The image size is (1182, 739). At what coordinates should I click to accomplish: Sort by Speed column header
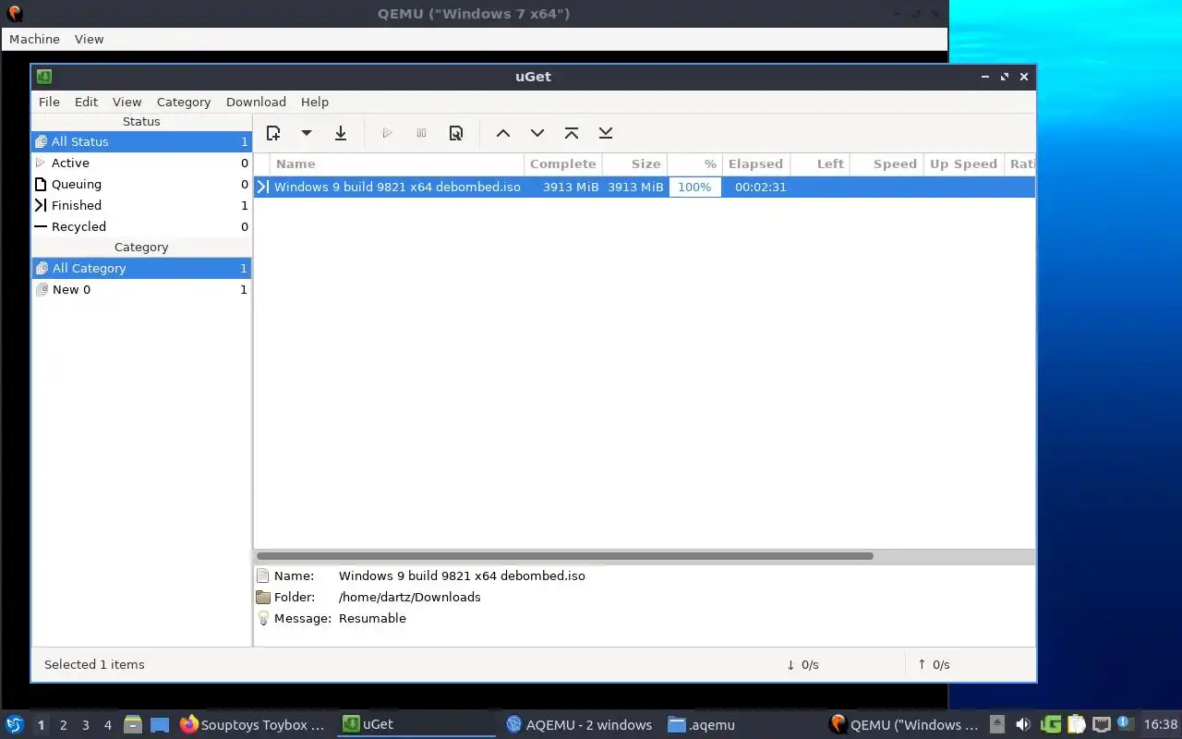pos(886,164)
